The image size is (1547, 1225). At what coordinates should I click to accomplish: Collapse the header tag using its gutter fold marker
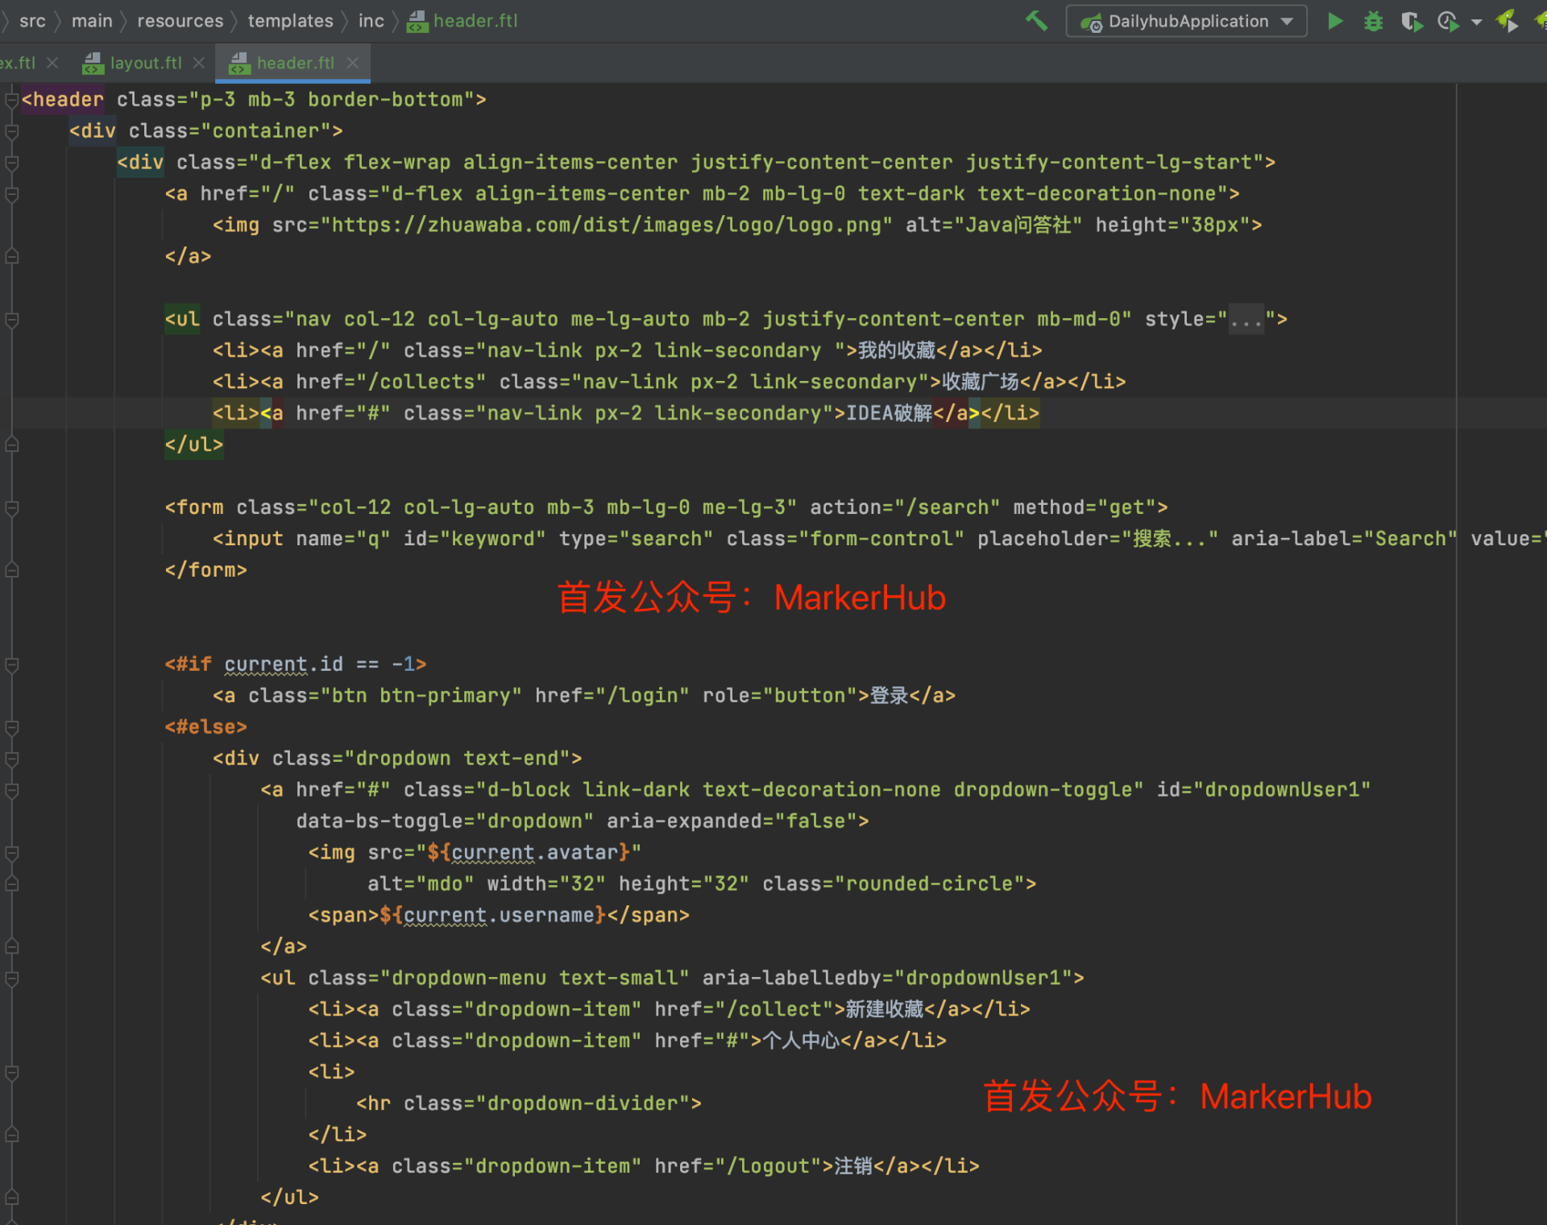point(11,100)
